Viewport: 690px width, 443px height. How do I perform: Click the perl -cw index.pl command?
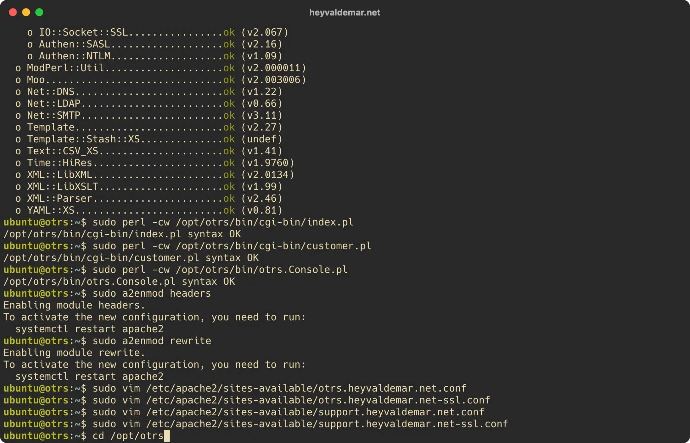tap(223, 222)
